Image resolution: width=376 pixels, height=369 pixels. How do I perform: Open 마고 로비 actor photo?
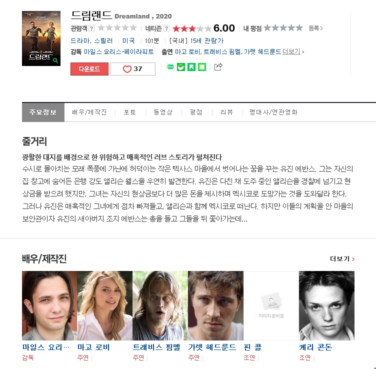105,305
